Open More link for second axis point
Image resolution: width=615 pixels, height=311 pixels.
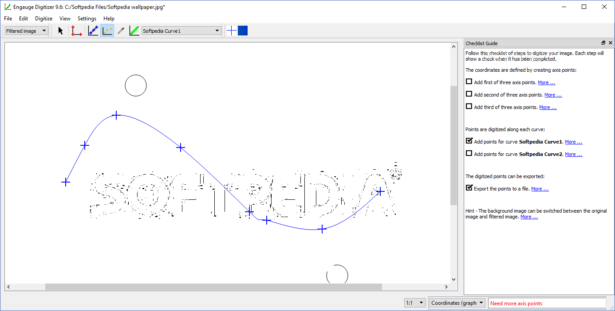click(553, 95)
